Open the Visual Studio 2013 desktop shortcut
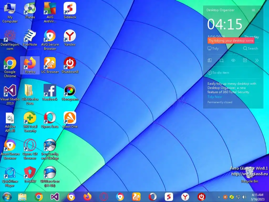Viewport: 269px width, 202px height. click(x=10, y=95)
